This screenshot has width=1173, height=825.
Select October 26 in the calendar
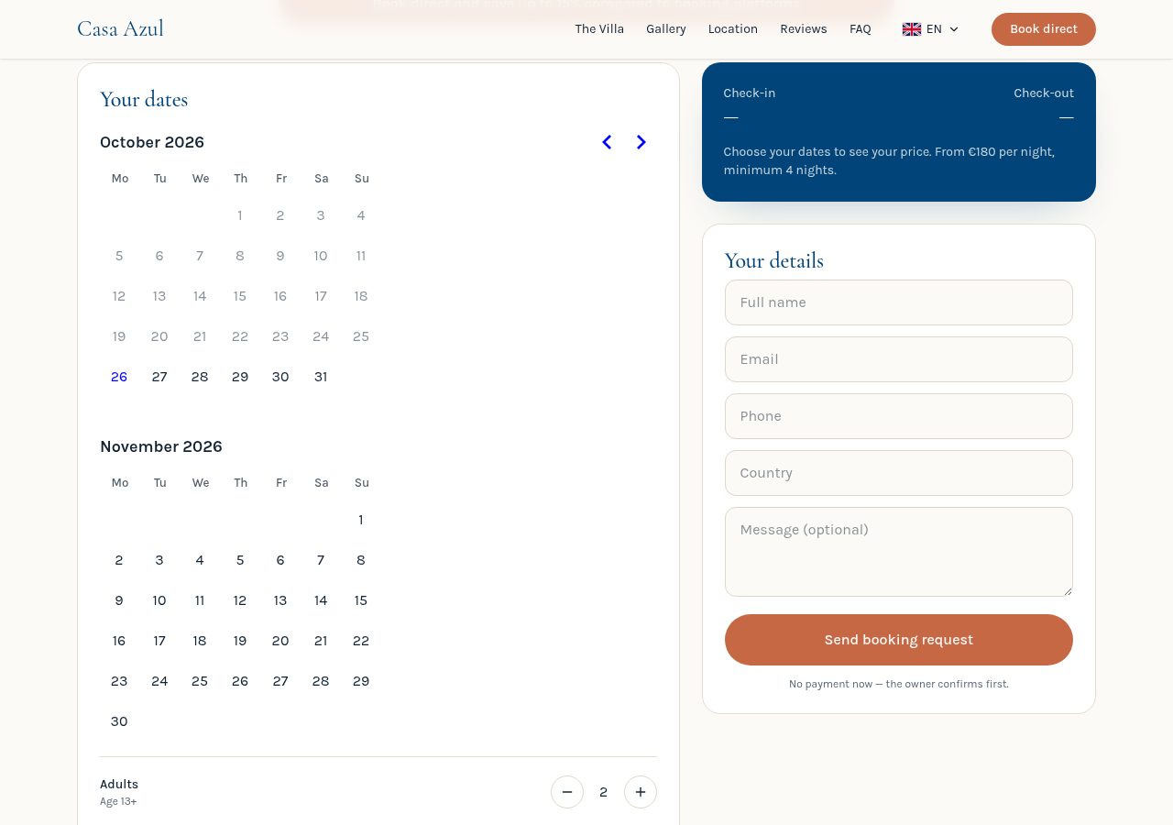click(x=119, y=377)
